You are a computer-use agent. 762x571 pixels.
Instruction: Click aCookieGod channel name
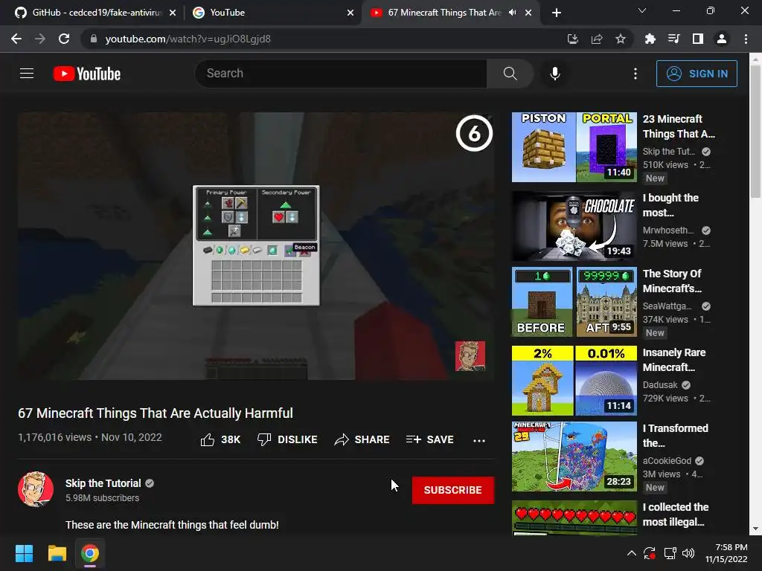click(x=667, y=460)
